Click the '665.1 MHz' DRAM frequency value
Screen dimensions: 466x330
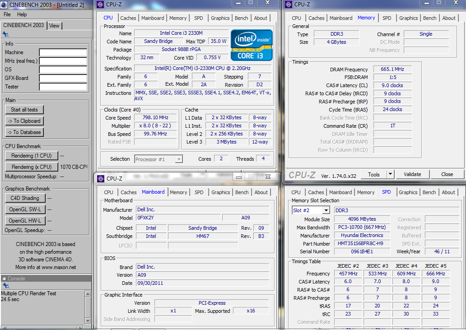[x=392, y=69]
